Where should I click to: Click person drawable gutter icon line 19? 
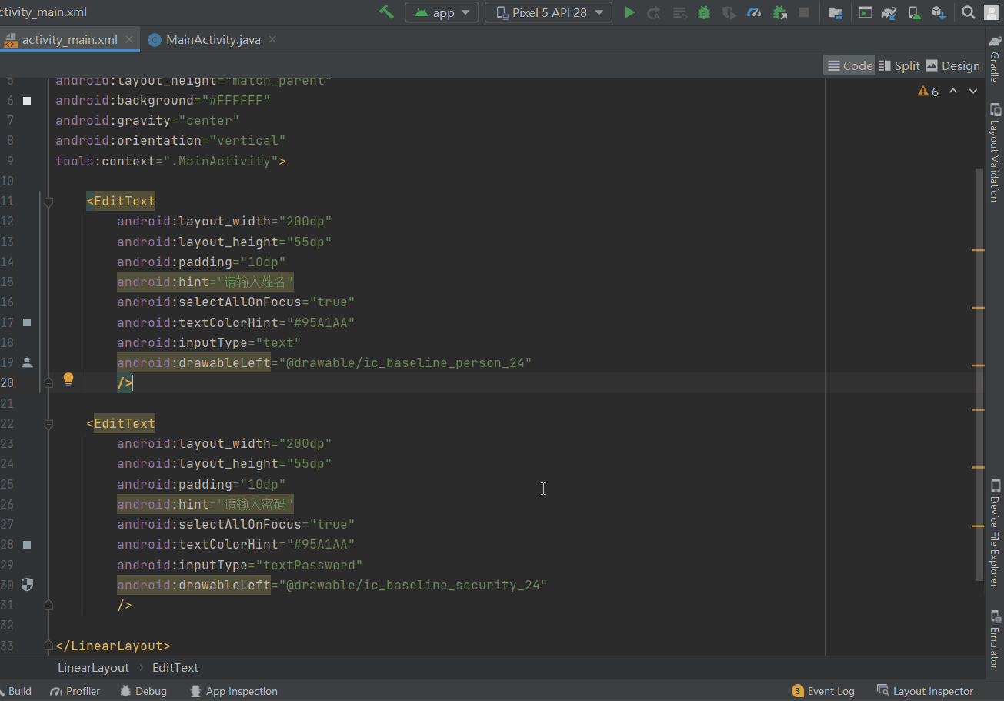pyautogui.click(x=27, y=362)
